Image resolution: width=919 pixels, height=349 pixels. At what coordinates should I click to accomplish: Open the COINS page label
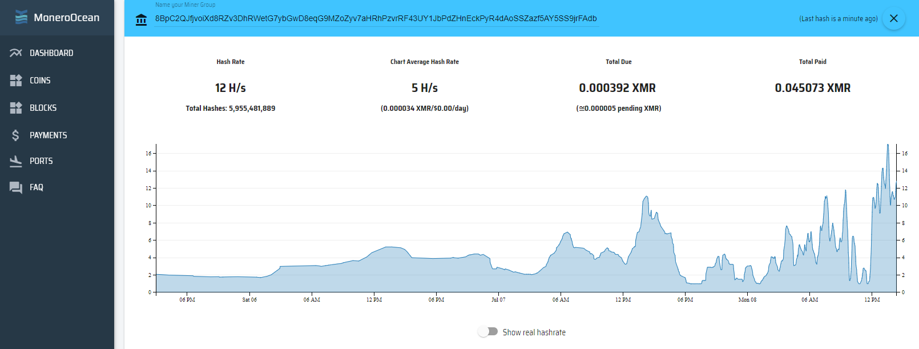coord(40,81)
